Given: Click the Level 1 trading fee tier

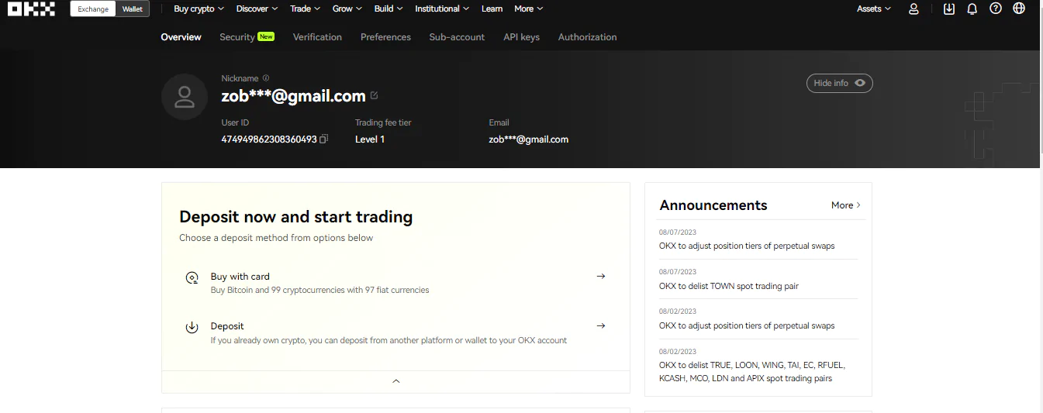Looking at the screenshot, I should pyautogui.click(x=370, y=139).
